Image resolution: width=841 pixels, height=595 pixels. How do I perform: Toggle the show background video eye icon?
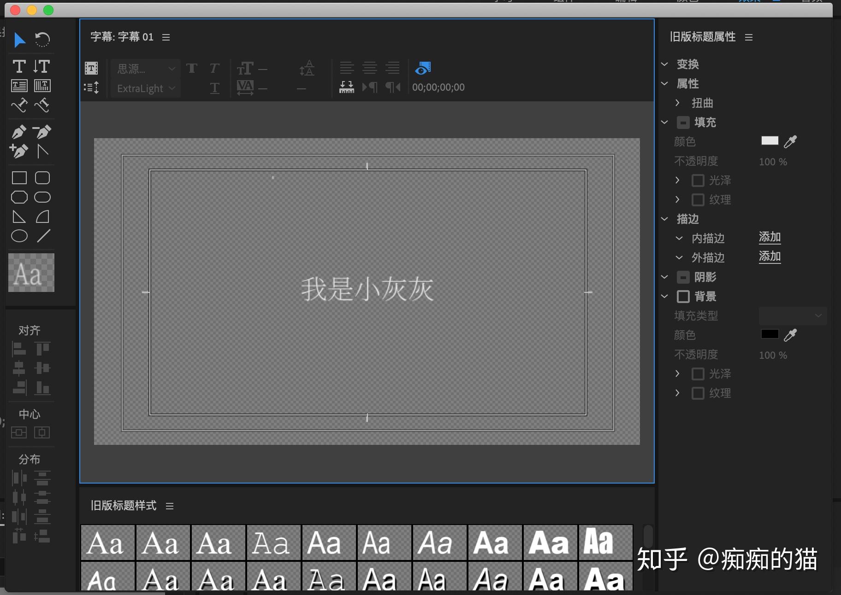point(422,68)
